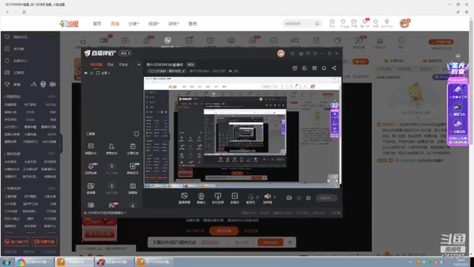Open the 游戏 dropdown in site nav
The height and width of the screenshot is (267, 474).
coord(174,24)
